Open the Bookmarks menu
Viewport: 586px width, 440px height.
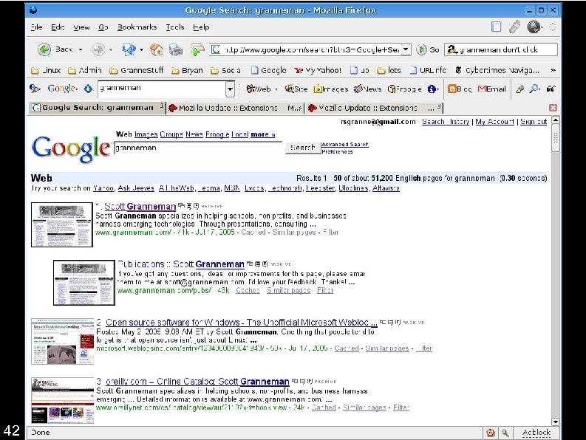[137, 27]
